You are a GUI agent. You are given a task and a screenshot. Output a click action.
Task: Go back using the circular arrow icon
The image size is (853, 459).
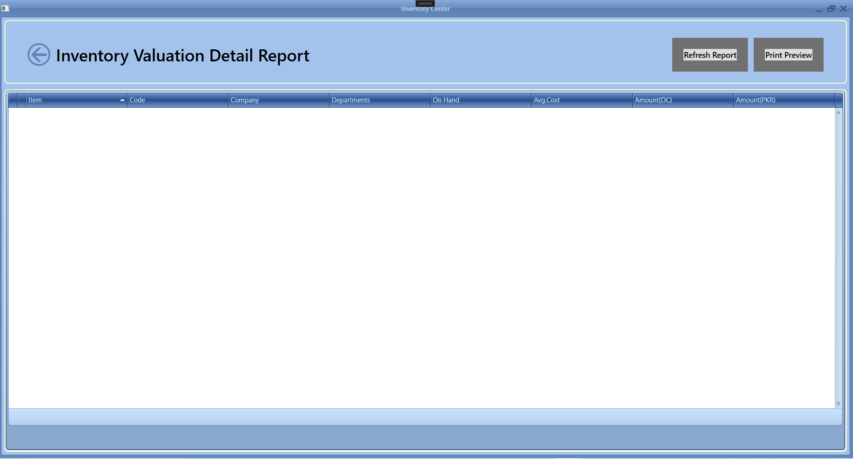39,55
